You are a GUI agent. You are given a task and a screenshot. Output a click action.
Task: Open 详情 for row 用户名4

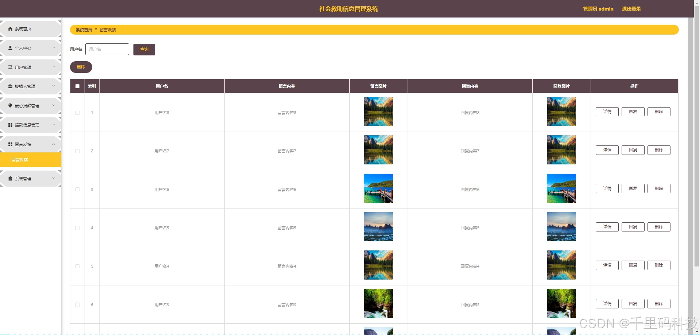click(607, 265)
